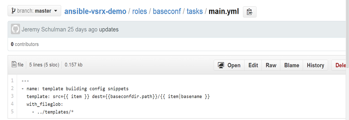Select line number 5
Image resolution: width=349 pixels, height=120 pixels.
[x=12, y=111]
